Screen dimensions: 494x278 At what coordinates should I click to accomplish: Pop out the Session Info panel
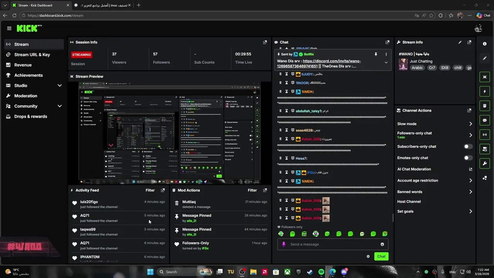[x=265, y=42]
